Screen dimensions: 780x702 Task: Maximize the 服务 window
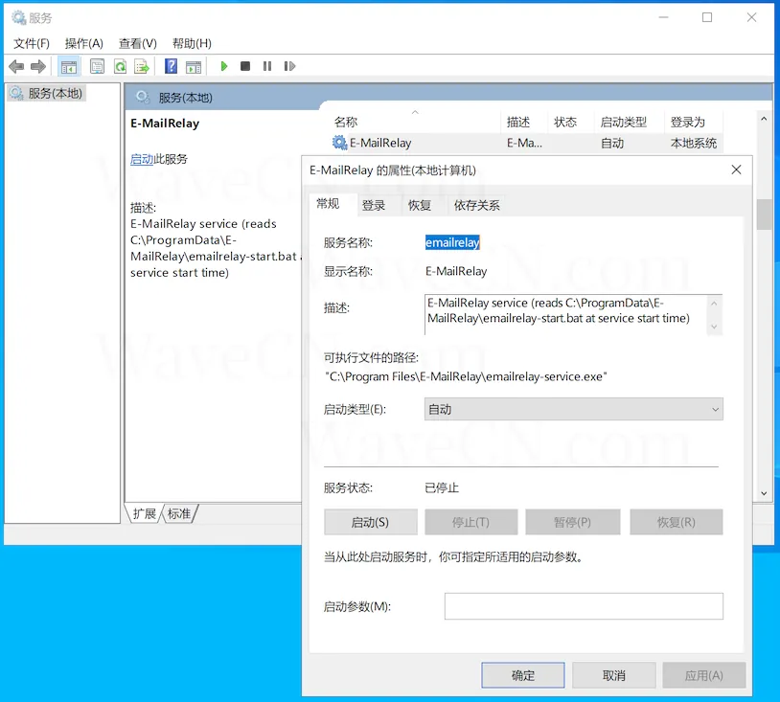(x=707, y=18)
